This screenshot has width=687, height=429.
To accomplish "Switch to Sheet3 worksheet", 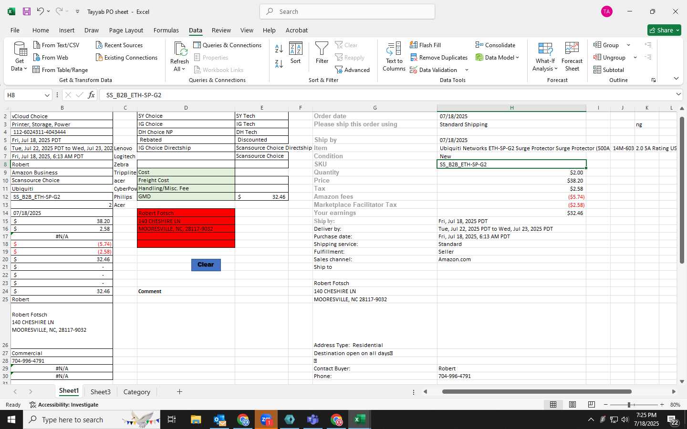I will point(100,392).
